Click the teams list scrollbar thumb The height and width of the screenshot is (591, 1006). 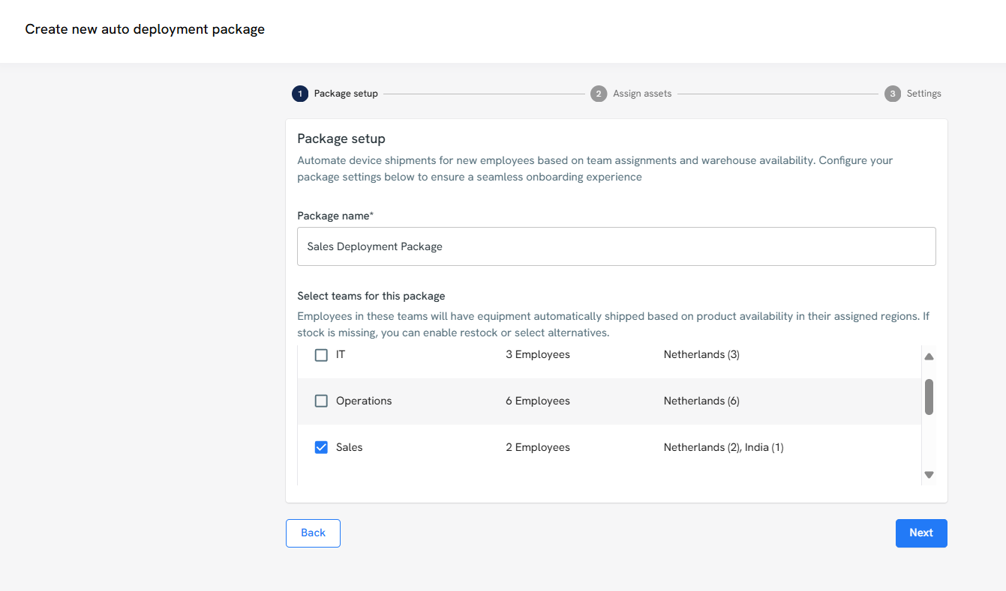click(x=929, y=397)
